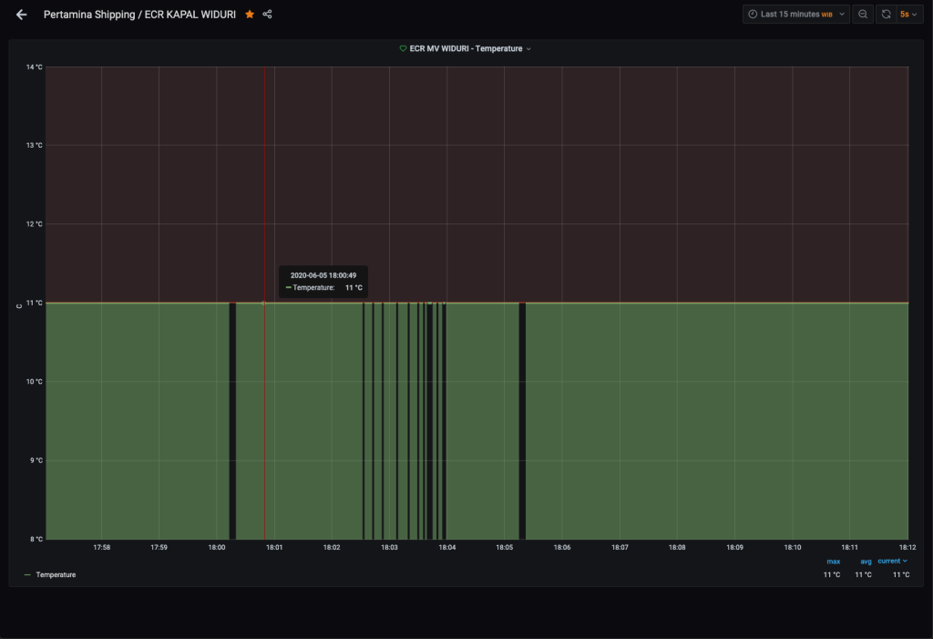Toggle the Temperature legend series
The image size is (933, 639).
56,574
